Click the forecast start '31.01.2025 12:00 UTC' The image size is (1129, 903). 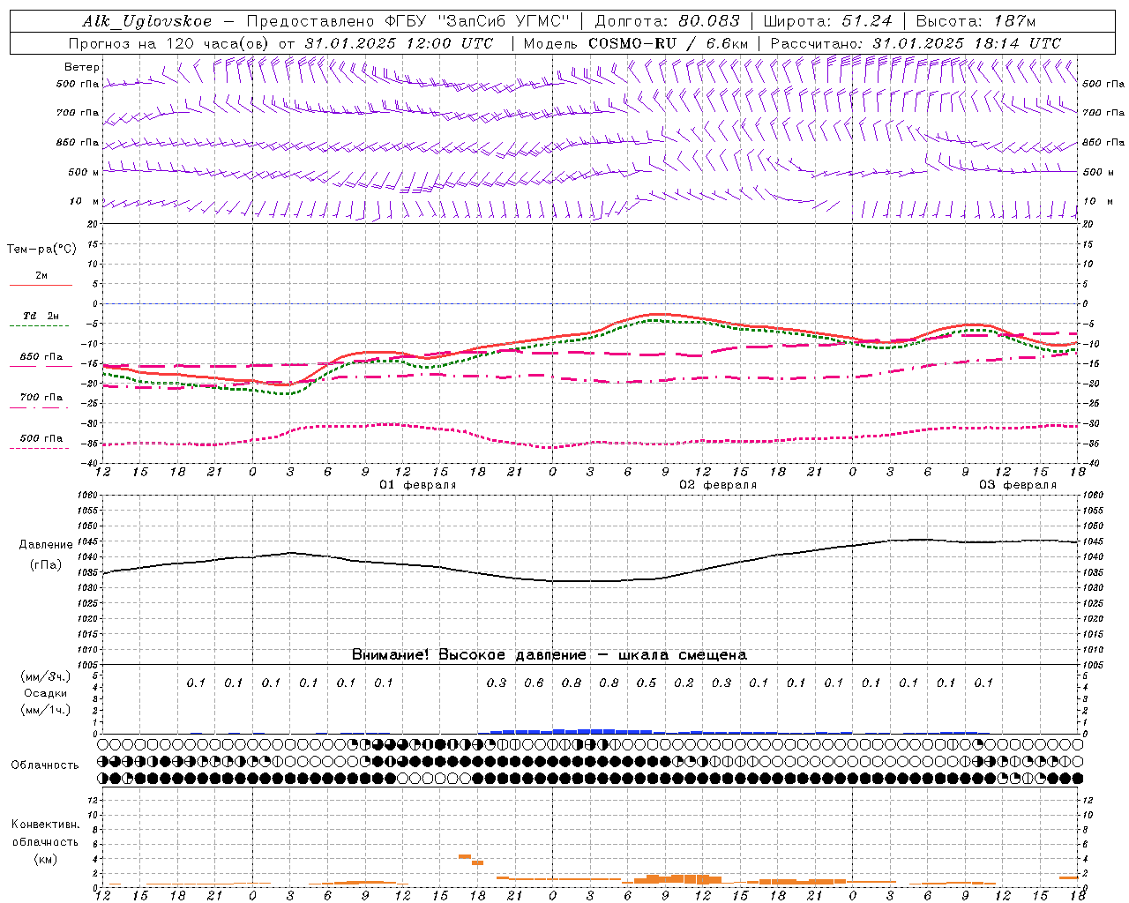399,43
